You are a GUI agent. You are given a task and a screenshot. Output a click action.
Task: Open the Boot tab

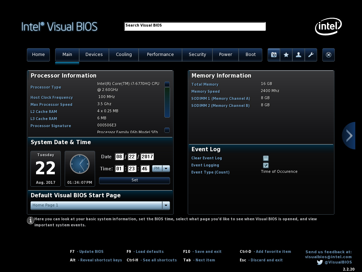(x=251, y=55)
